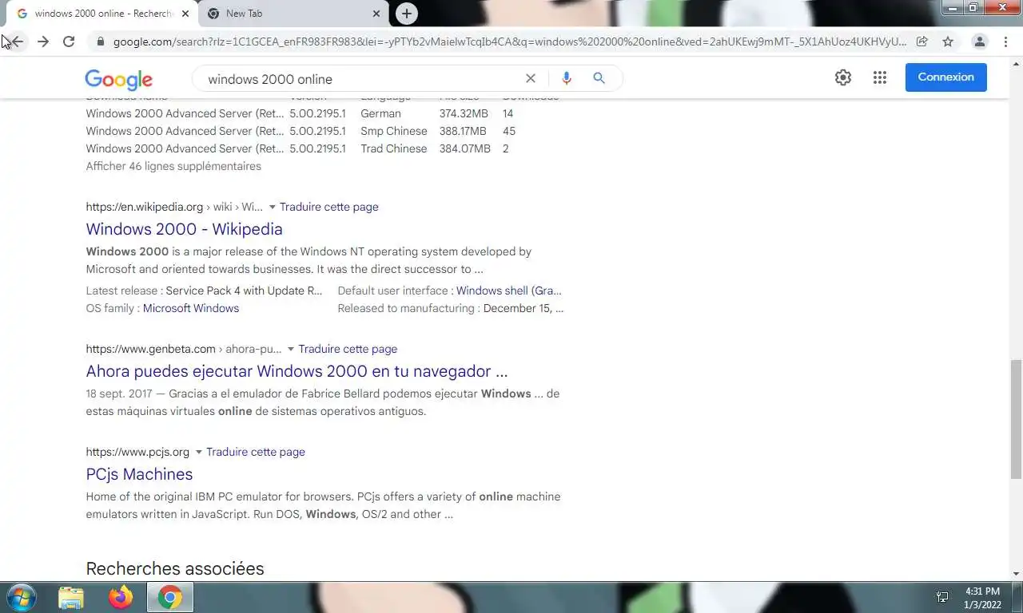Open Ahora puedes ejecutar Windows 2000 result
Screen dimensions: 1023x613
297,371
